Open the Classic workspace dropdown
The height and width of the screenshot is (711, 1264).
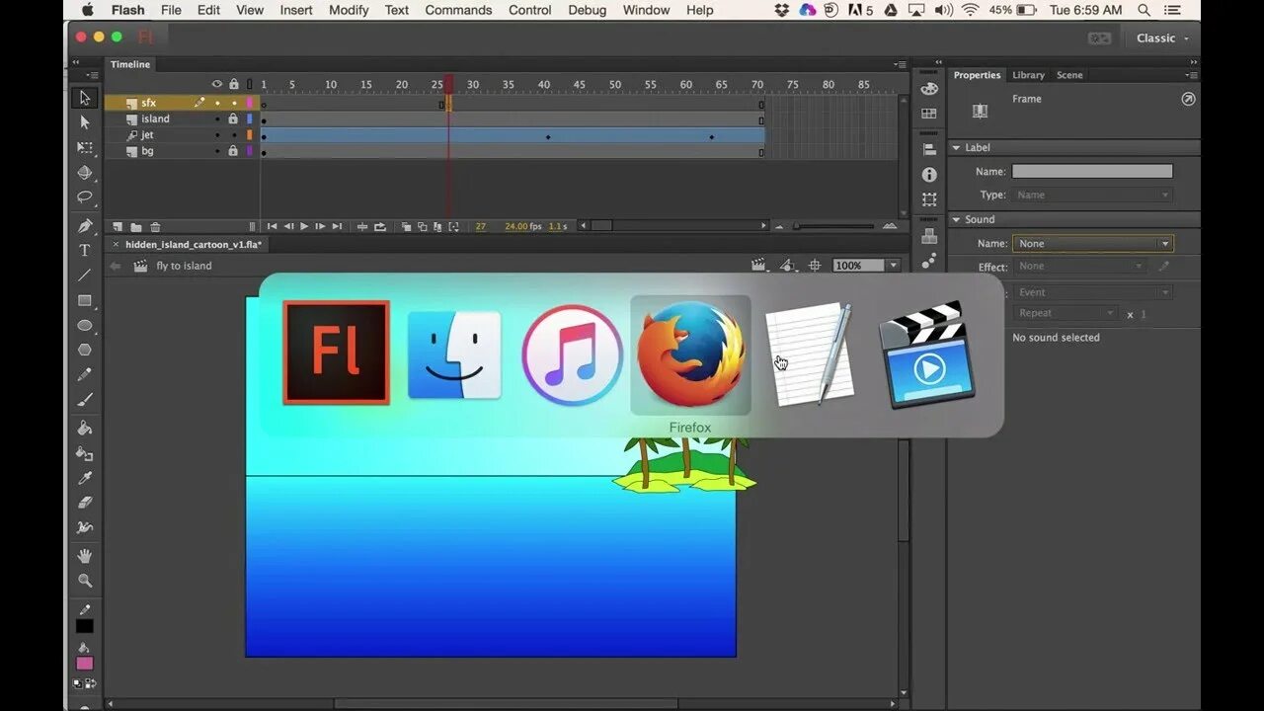coord(1161,38)
